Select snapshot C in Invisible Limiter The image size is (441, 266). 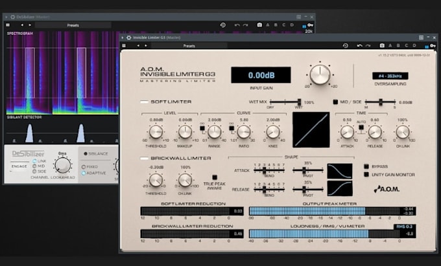406,45
